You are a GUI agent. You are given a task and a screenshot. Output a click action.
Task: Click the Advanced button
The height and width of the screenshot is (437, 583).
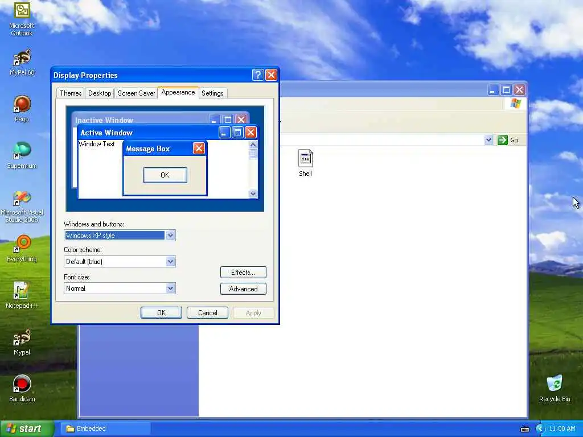[x=243, y=288]
